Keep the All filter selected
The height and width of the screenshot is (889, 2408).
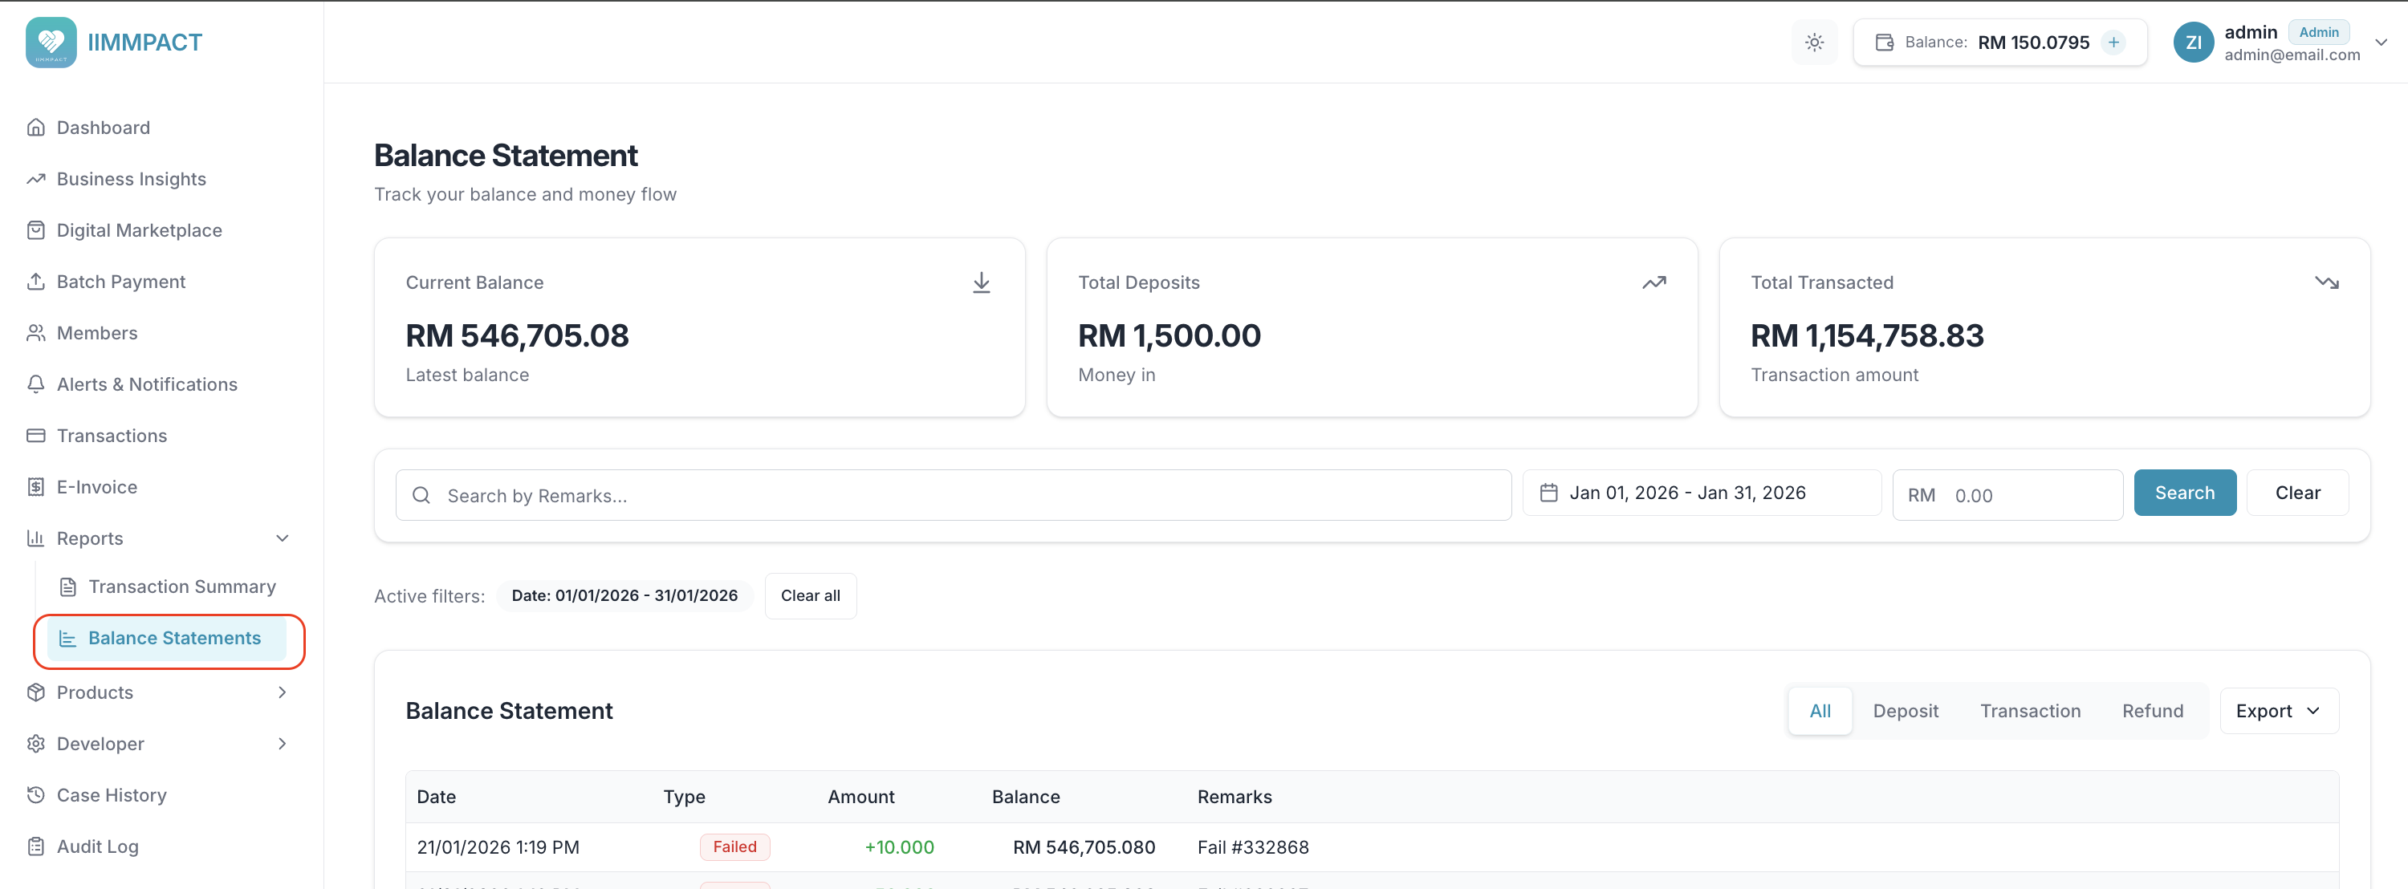[1820, 710]
